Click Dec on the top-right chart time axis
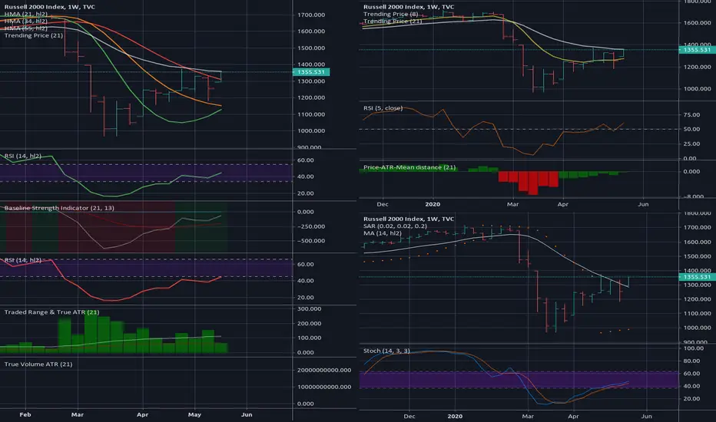The image size is (716, 422). click(383, 204)
